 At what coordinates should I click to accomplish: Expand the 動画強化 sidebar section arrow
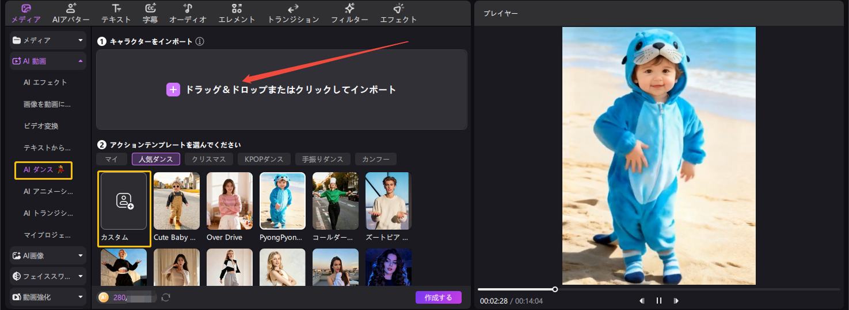click(x=81, y=297)
